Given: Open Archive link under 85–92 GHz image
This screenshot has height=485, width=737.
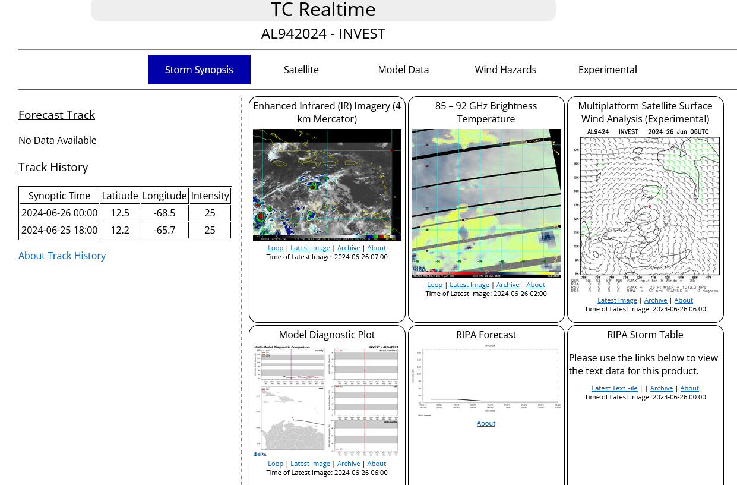Looking at the screenshot, I should (x=508, y=285).
